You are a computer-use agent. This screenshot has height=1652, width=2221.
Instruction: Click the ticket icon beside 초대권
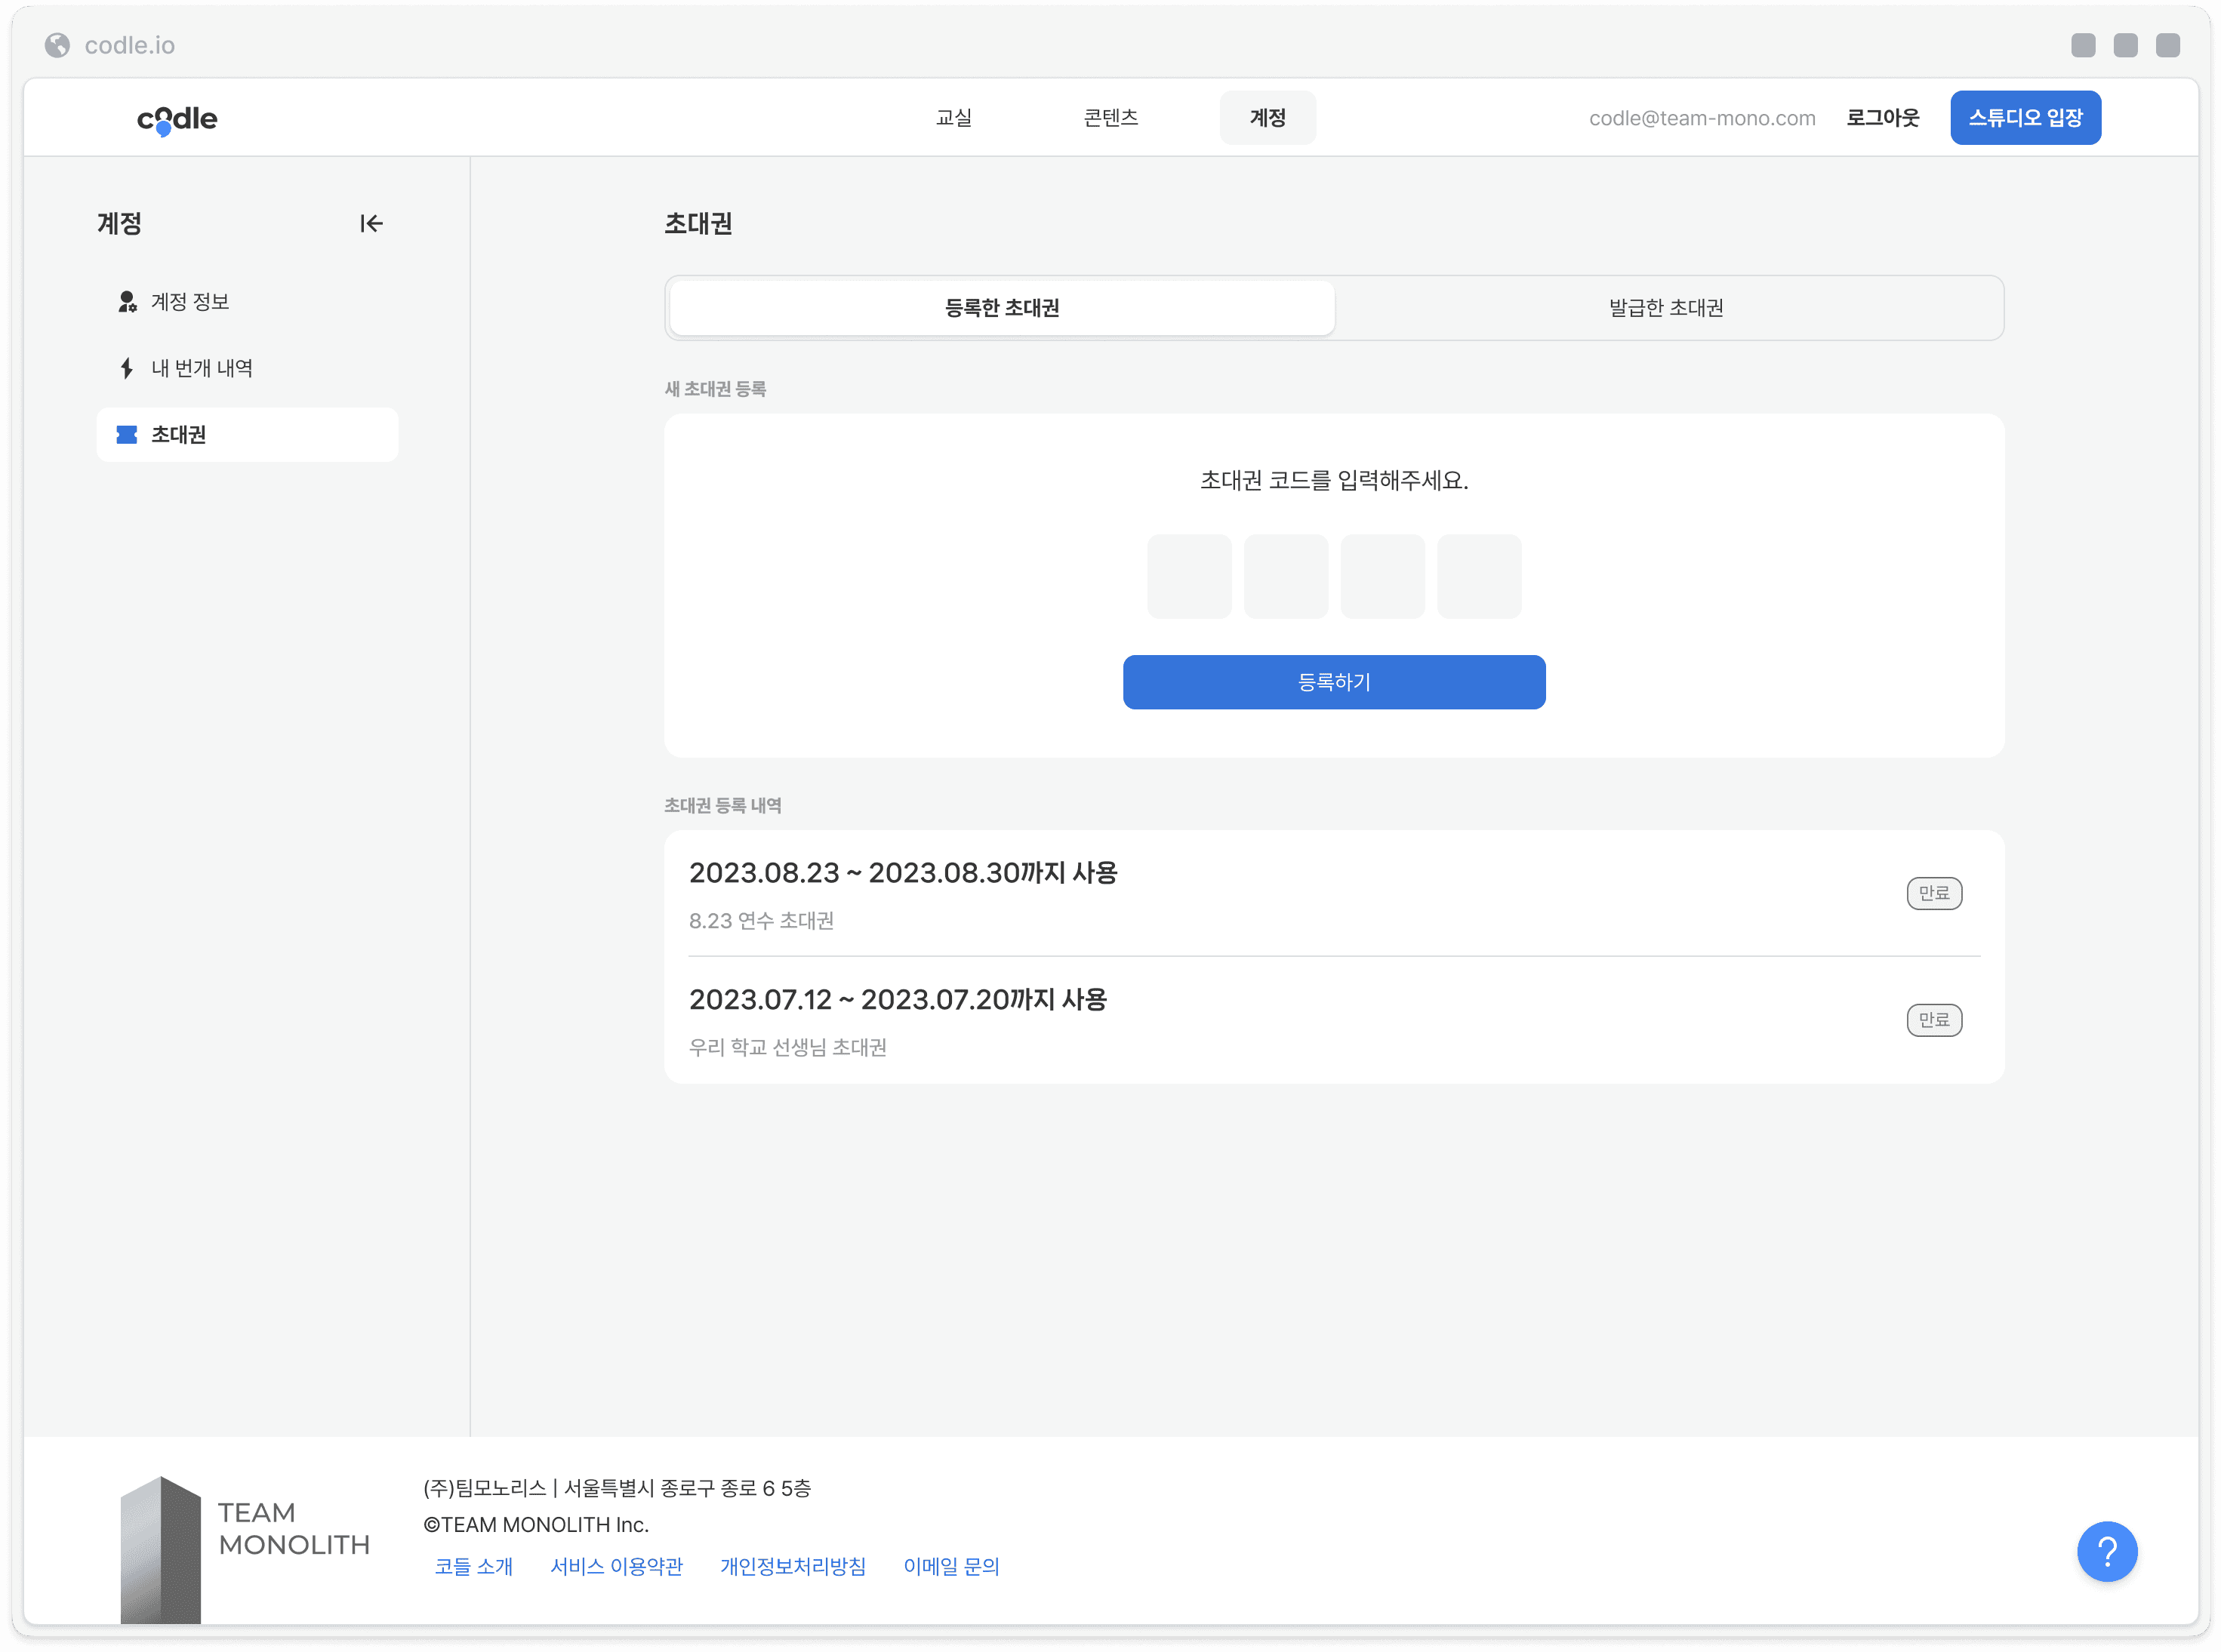[x=127, y=434]
